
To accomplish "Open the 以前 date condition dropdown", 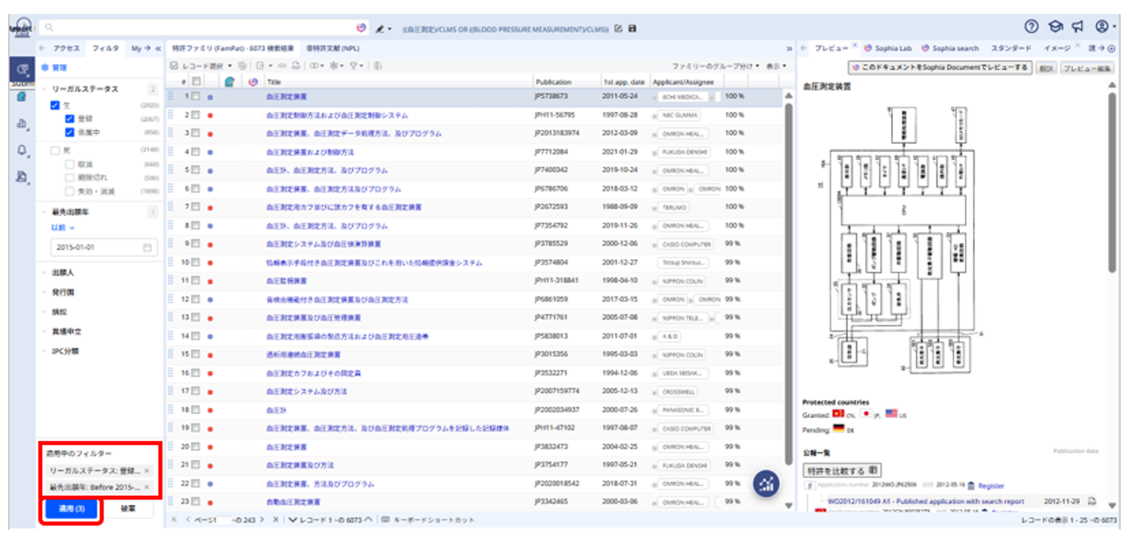I will [63, 227].
